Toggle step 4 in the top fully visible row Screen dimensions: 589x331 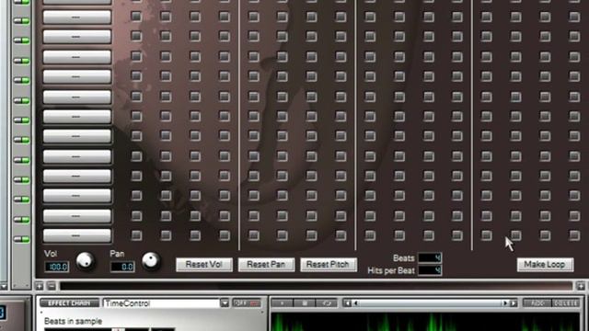[x=225, y=17]
